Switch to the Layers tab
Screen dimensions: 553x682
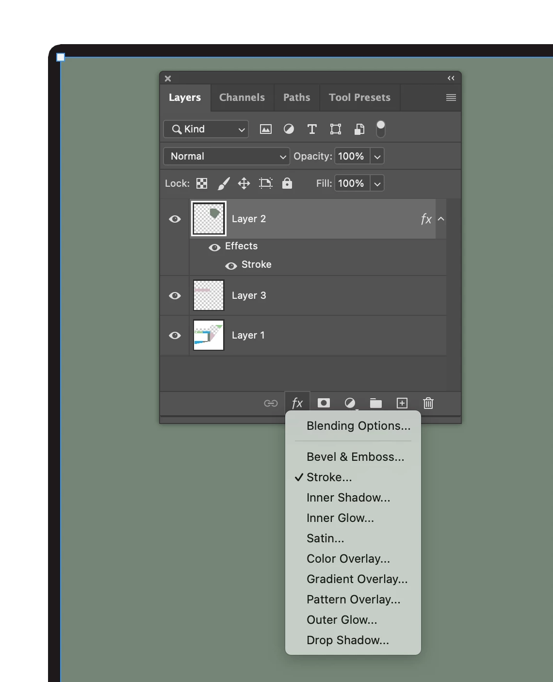(x=185, y=97)
